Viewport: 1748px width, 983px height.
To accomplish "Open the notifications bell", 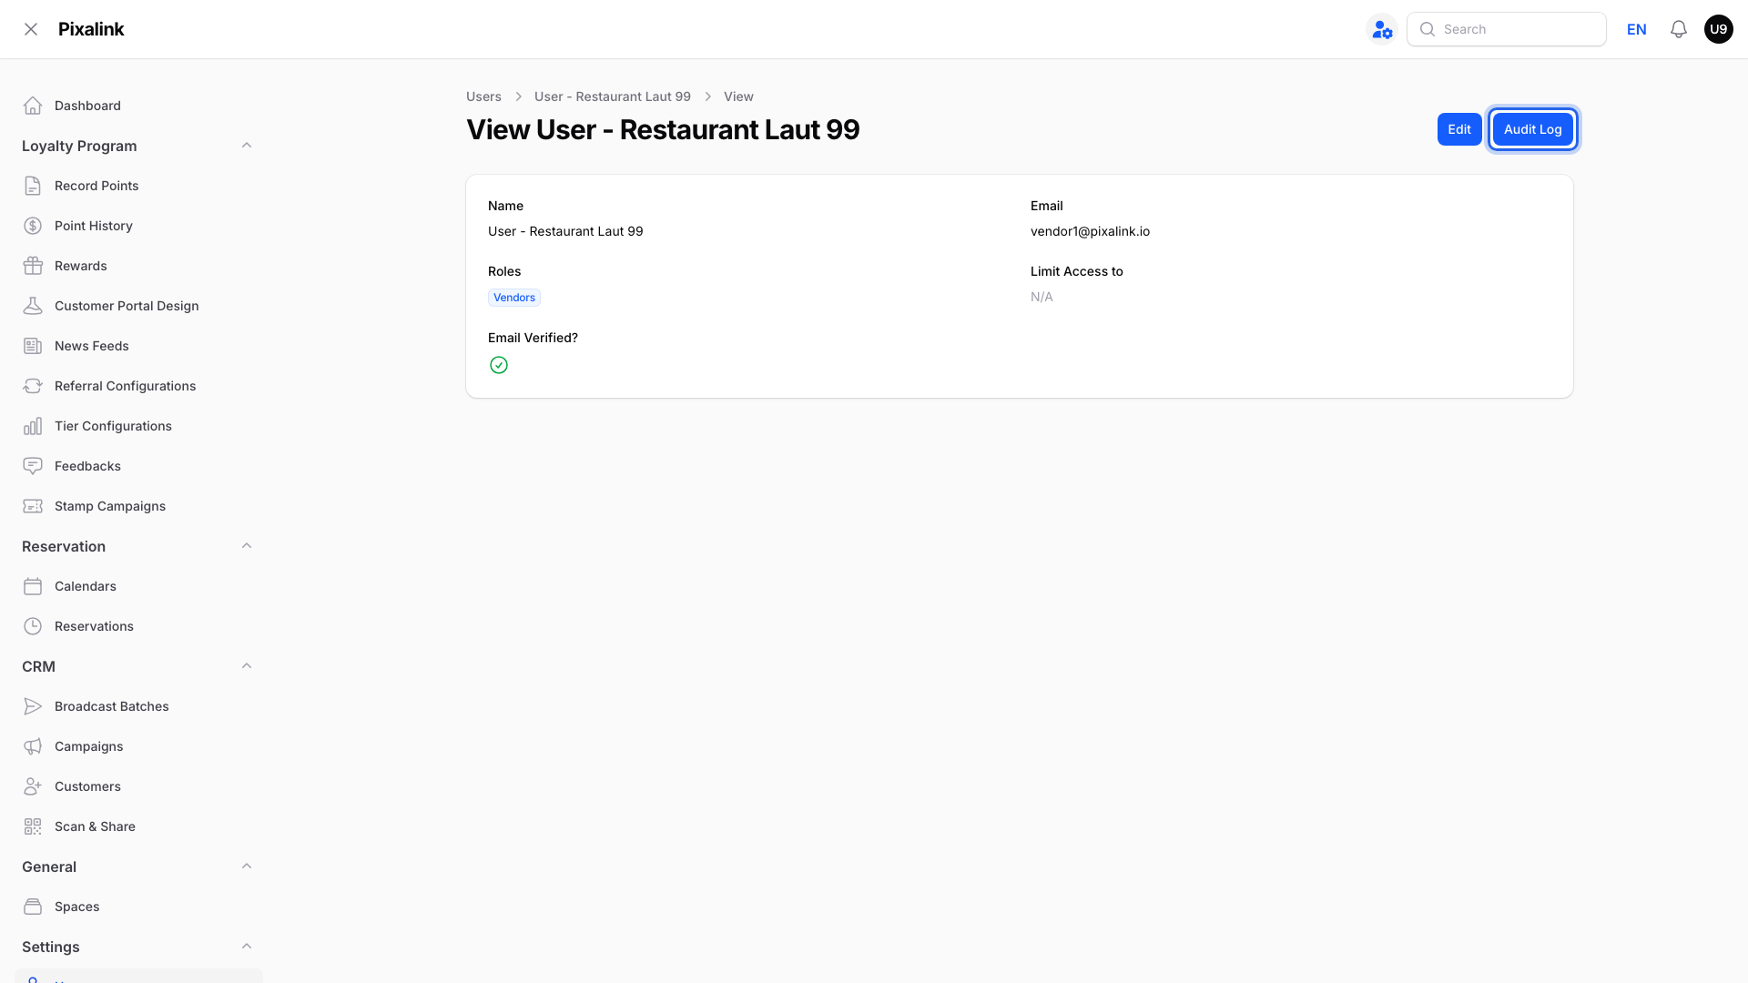I will point(1679,29).
